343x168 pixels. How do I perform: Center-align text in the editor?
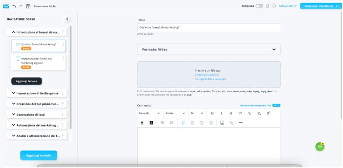(x=192, y=123)
